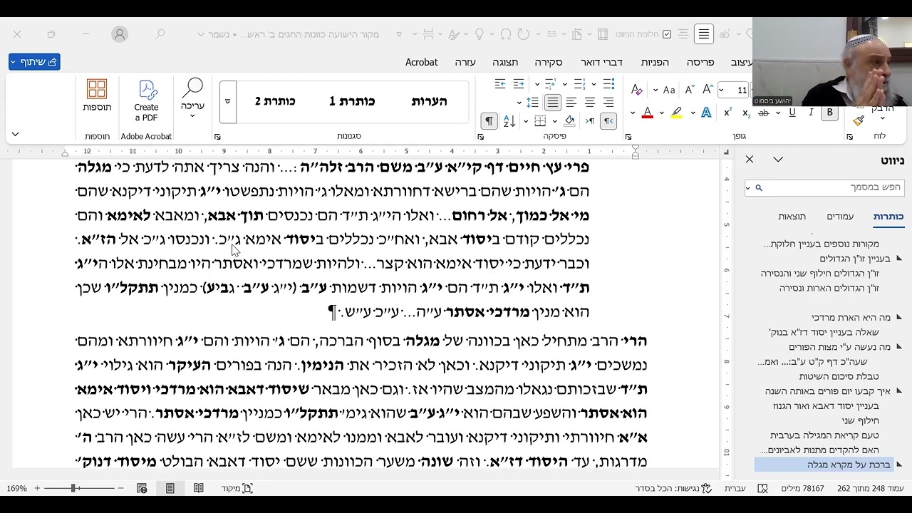Toggle Italic formatting

coord(811,113)
